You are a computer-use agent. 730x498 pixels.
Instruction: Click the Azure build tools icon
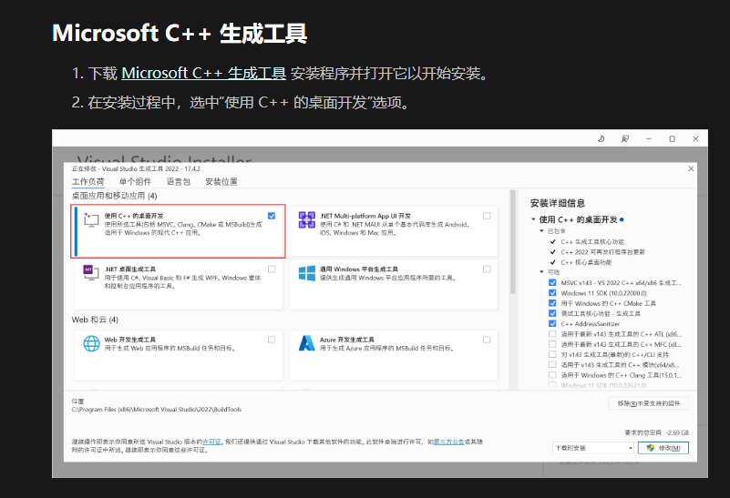pos(307,343)
